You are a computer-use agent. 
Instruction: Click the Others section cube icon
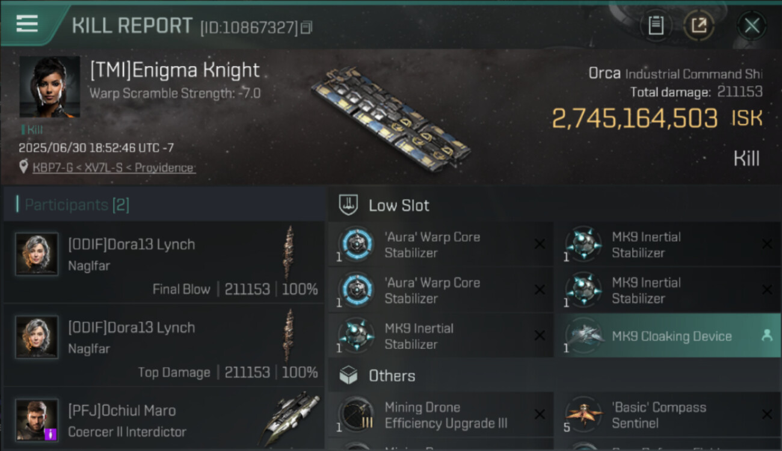349,376
